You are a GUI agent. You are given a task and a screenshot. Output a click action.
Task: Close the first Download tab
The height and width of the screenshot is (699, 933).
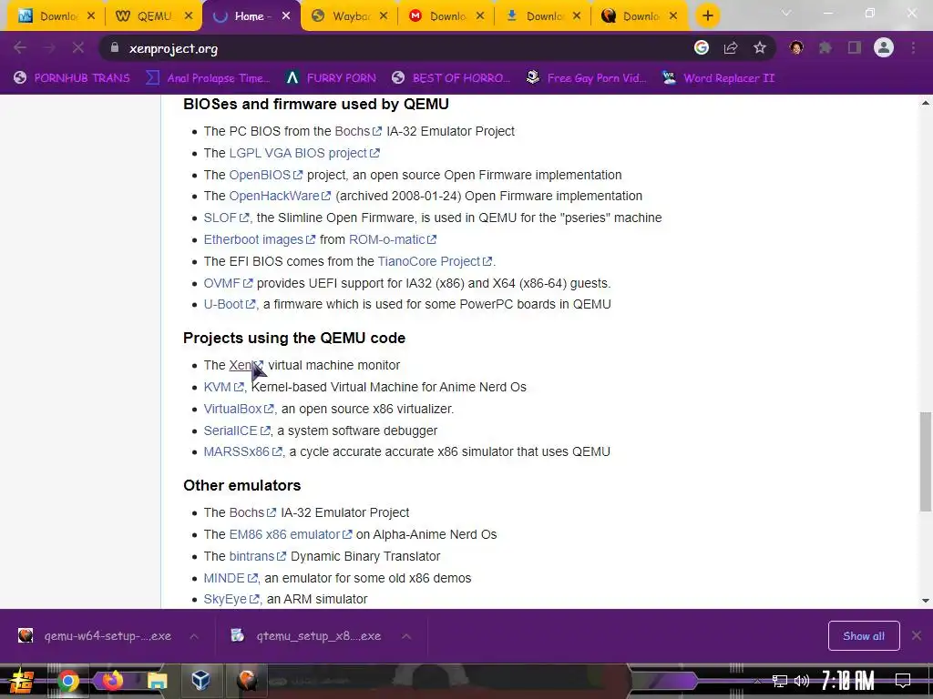point(90,16)
